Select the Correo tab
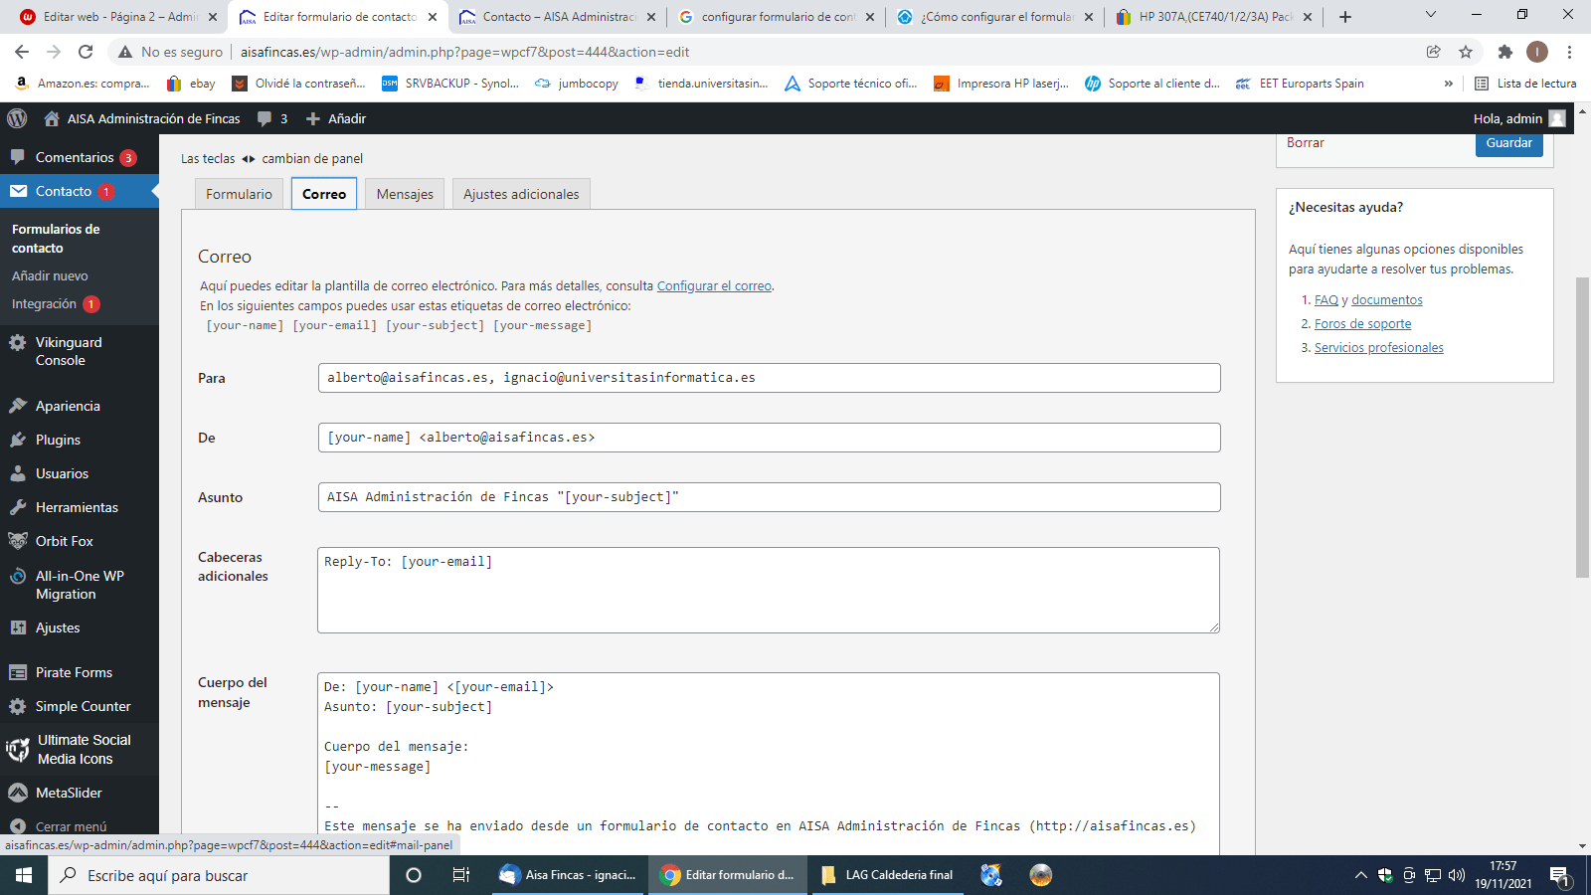The image size is (1591, 895). pyautogui.click(x=324, y=194)
